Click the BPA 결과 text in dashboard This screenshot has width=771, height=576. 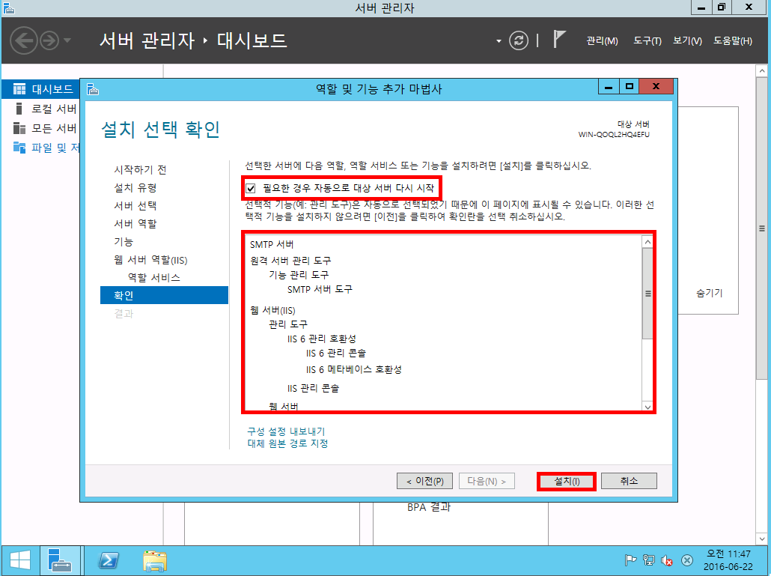tap(429, 507)
